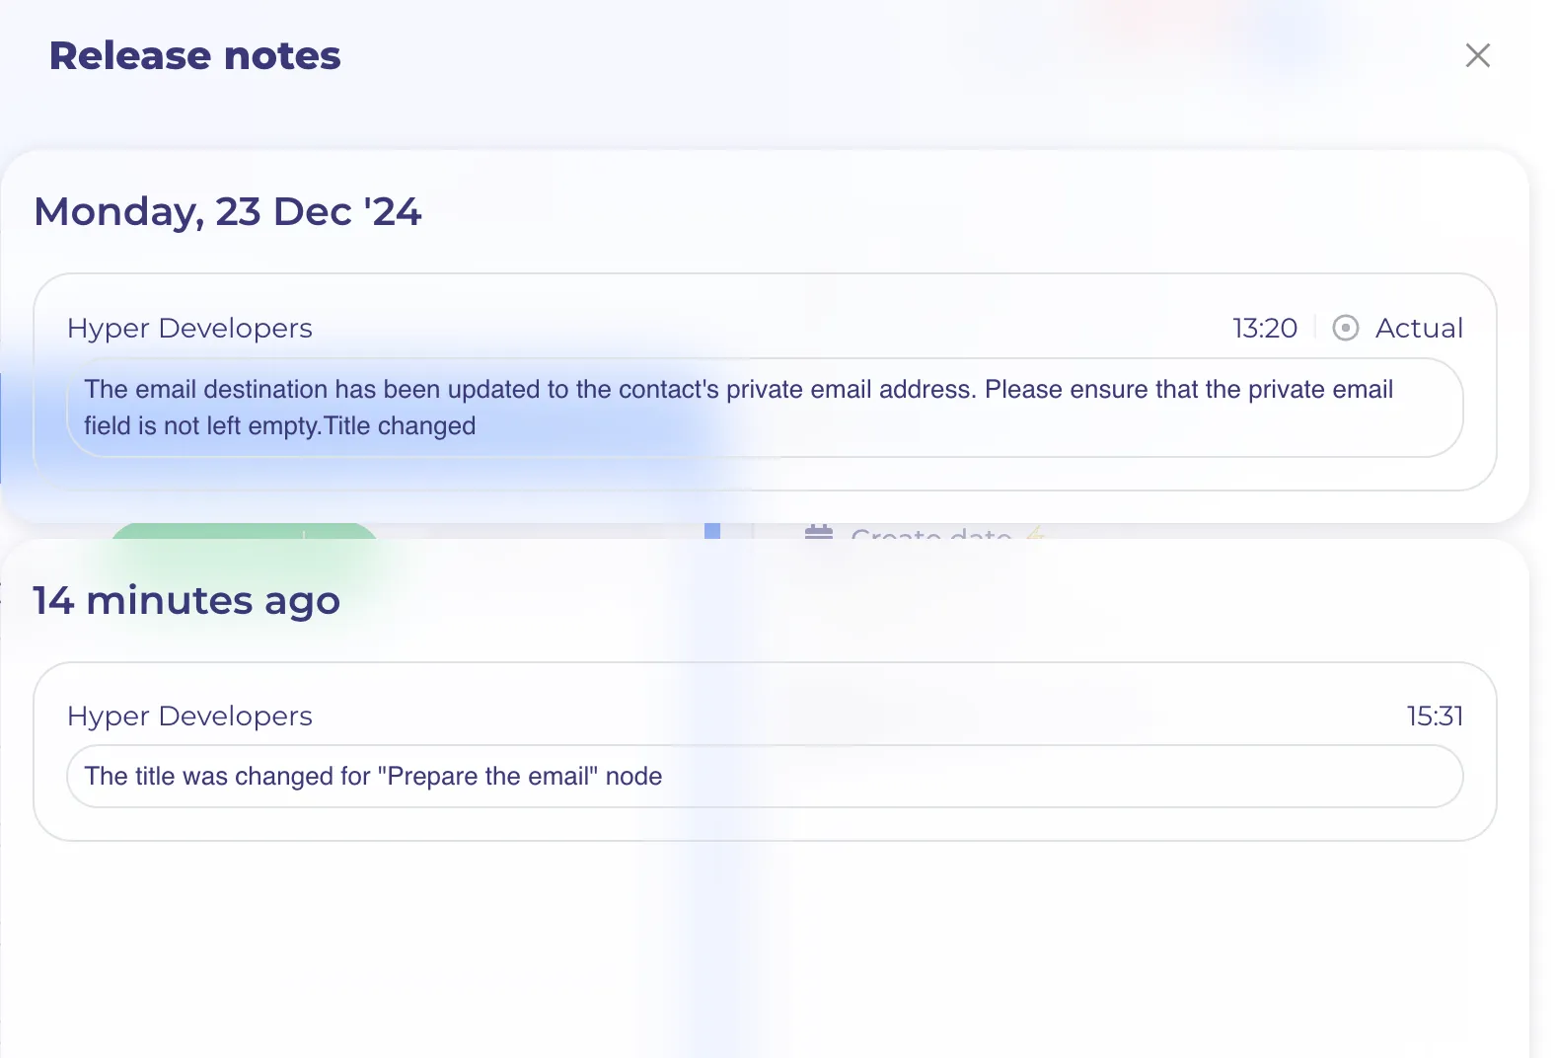Image resolution: width=1555 pixels, height=1058 pixels.
Task: Click the Actual version label
Action: click(1419, 328)
